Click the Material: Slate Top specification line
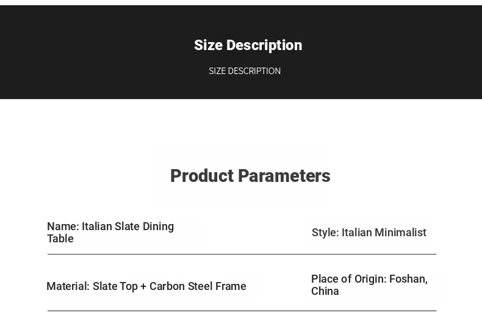This screenshot has width=482, height=326. pyautogui.click(x=146, y=286)
